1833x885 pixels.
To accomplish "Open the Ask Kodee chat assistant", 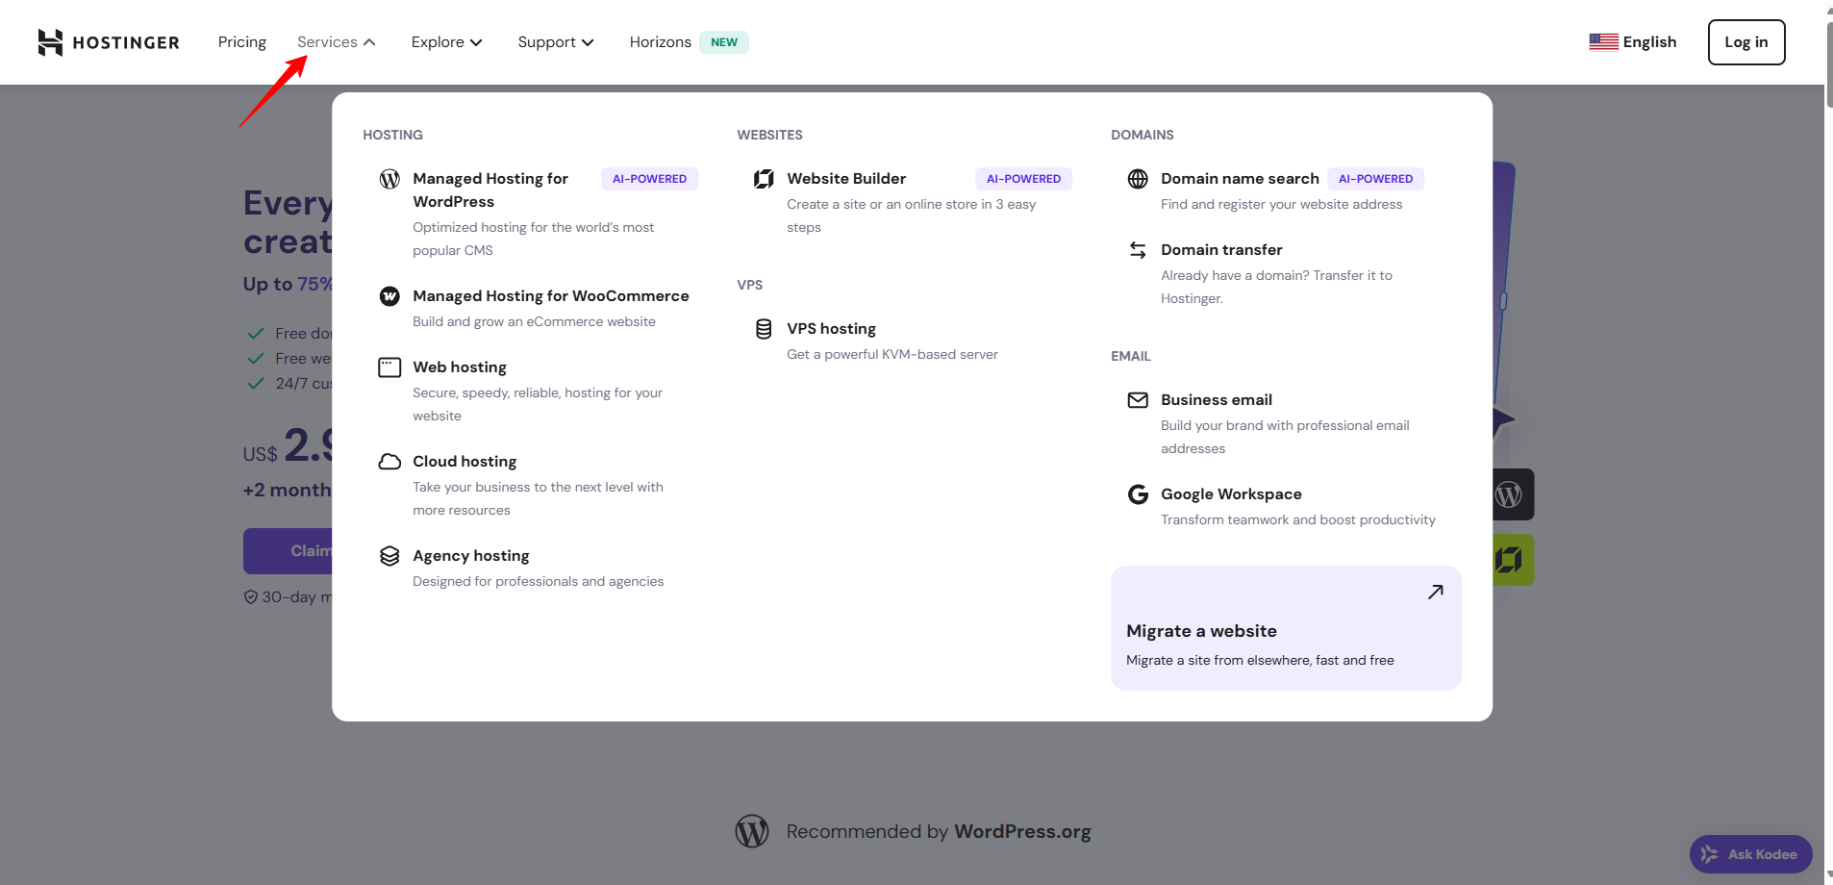I will [1750, 854].
